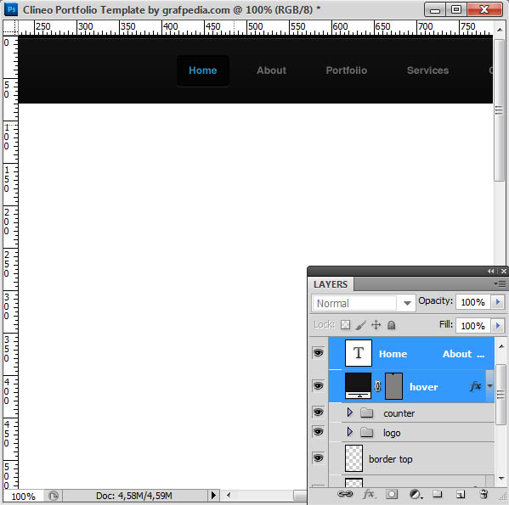This screenshot has width=509, height=505.
Task: Create a new layer with the page icon
Action: 461,494
